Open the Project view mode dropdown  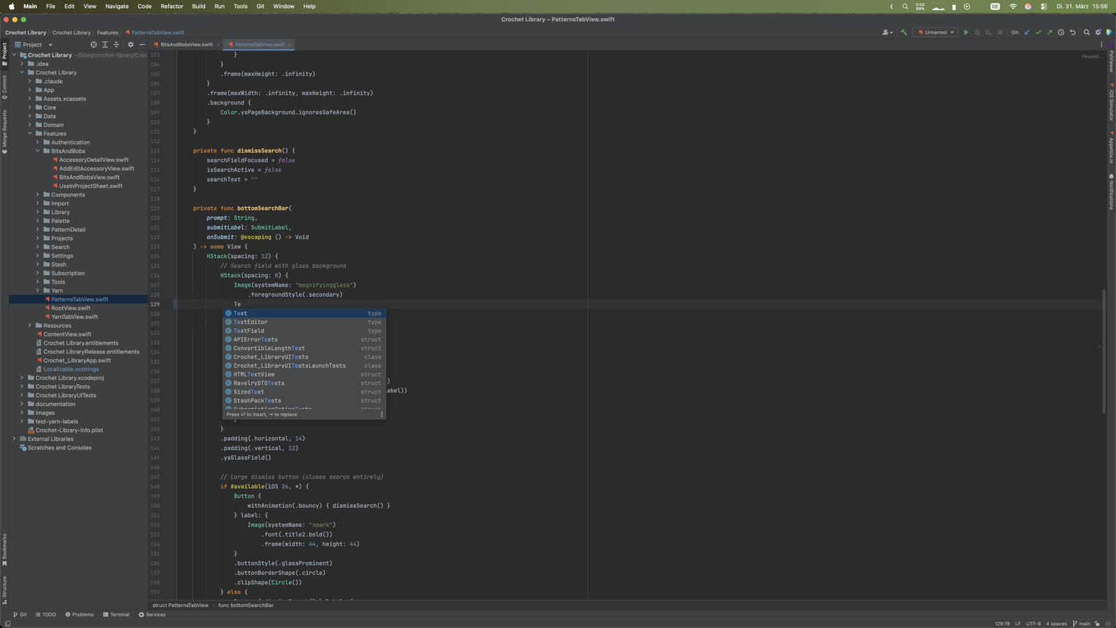(33, 45)
